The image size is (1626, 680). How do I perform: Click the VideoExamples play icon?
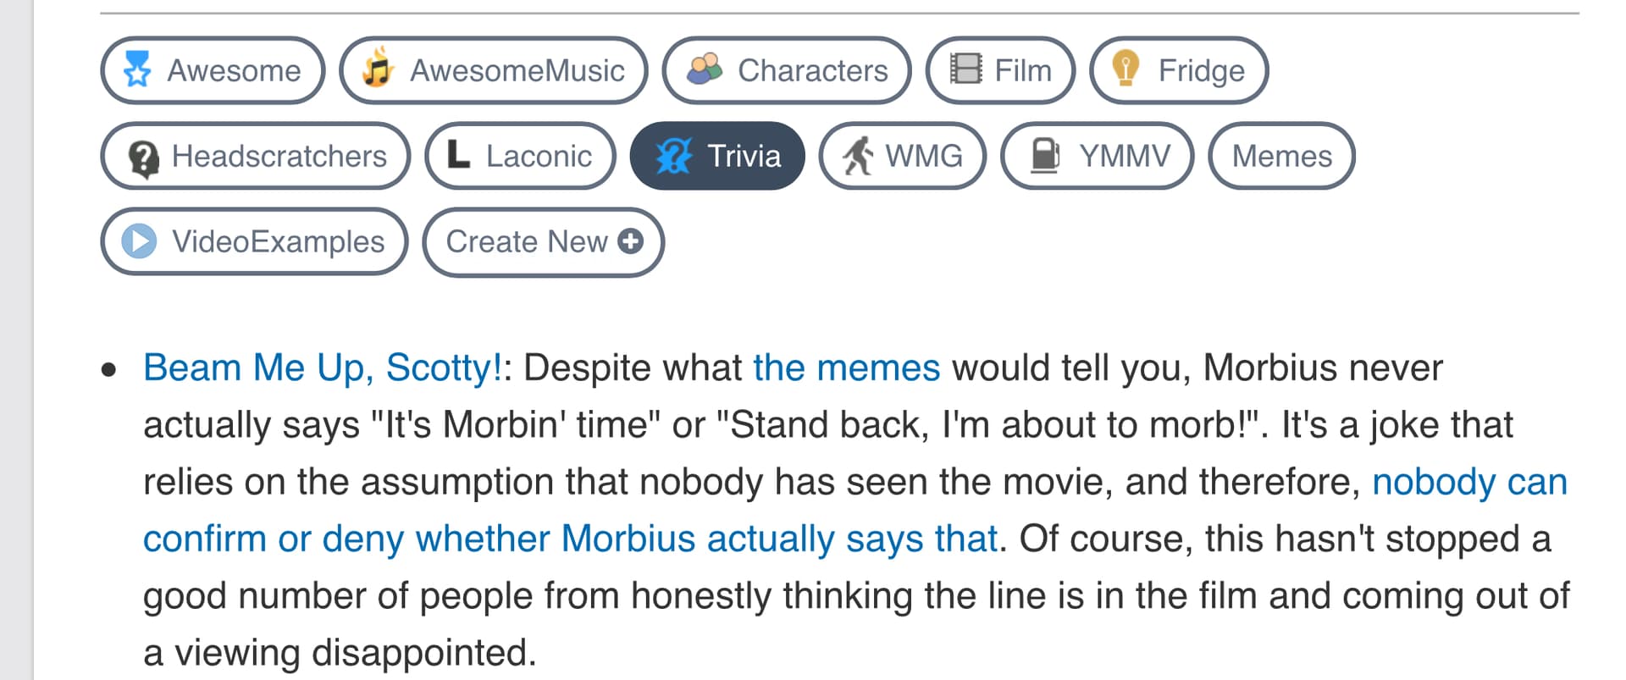[139, 241]
